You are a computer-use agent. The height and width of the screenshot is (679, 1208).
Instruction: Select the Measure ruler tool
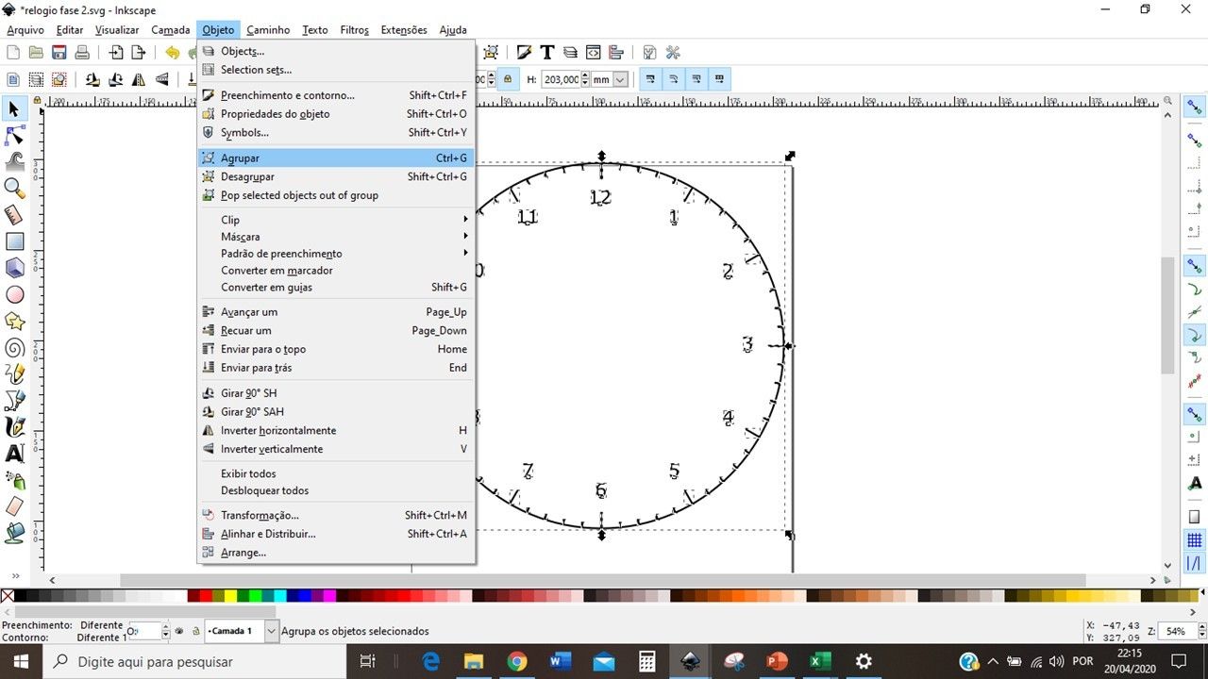pyautogui.click(x=14, y=215)
